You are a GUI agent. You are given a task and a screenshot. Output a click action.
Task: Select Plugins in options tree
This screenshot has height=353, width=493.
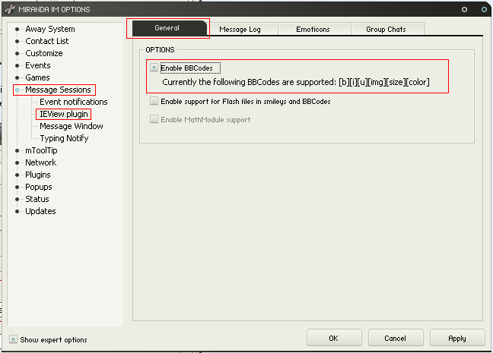[x=38, y=175]
